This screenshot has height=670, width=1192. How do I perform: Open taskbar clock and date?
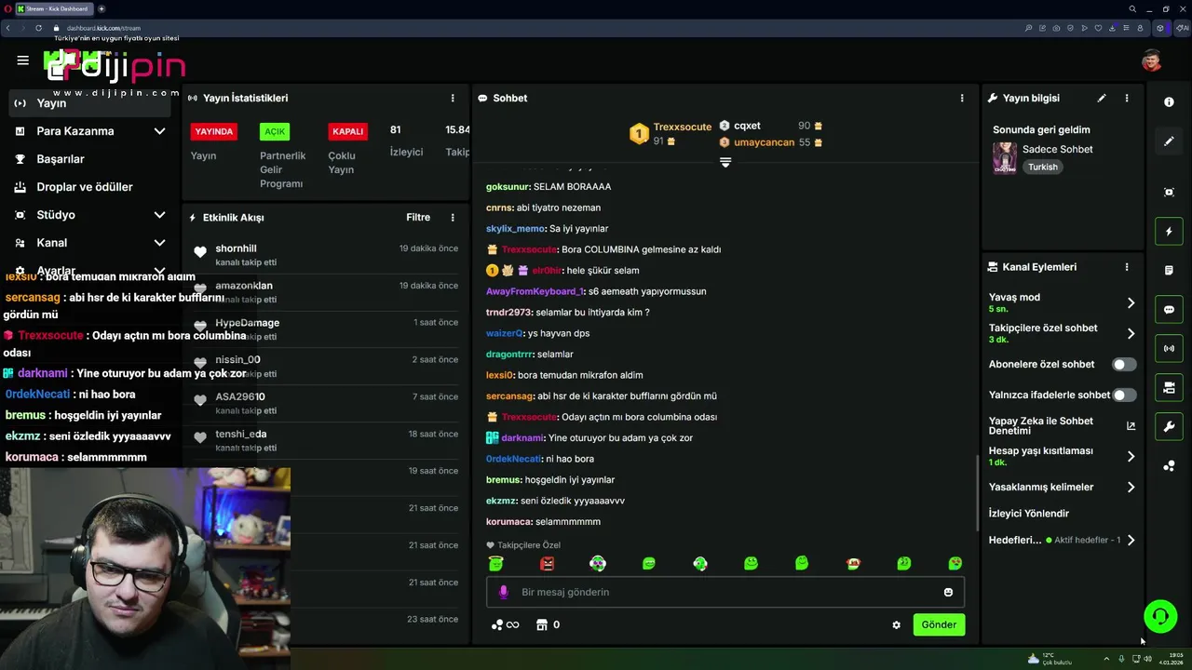(1172, 659)
